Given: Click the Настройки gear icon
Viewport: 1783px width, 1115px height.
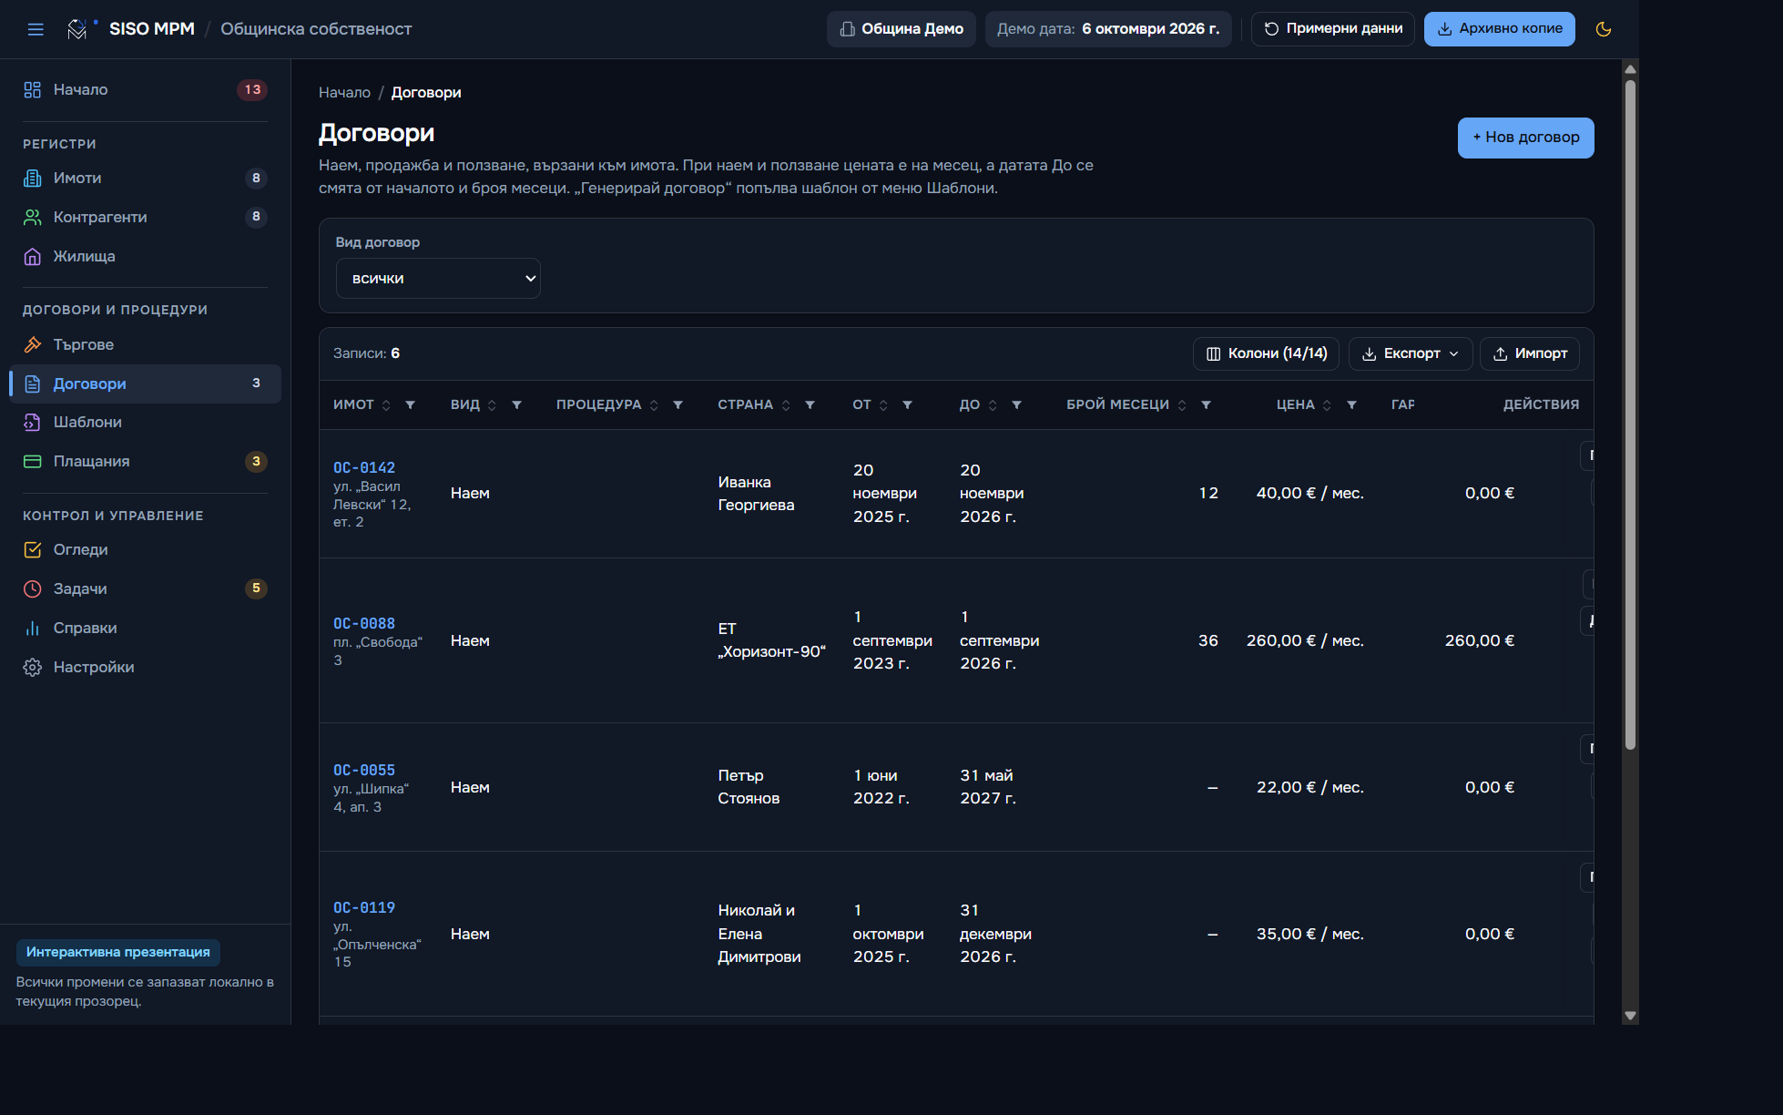Looking at the screenshot, I should pos(33,667).
